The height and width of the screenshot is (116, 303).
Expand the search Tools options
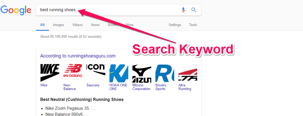pos(193,25)
